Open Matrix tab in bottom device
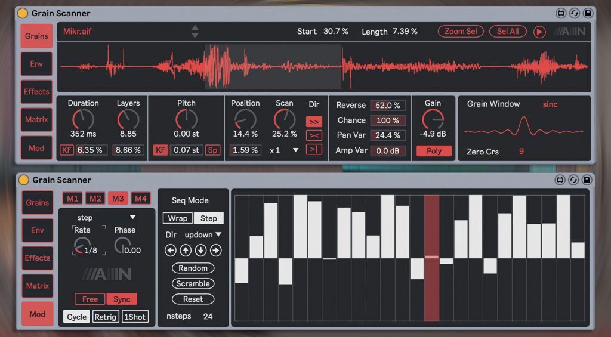611x337 pixels. click(x=38, y=286)
